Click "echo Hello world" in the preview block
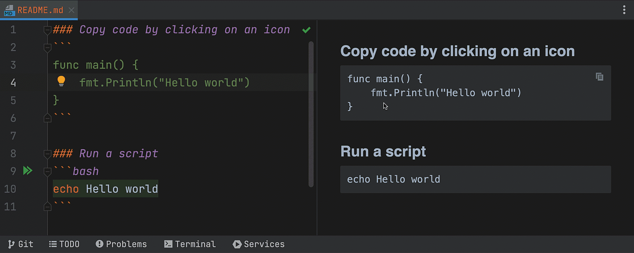This screenshot has height=253, width=634. click(x=394, y=179)
